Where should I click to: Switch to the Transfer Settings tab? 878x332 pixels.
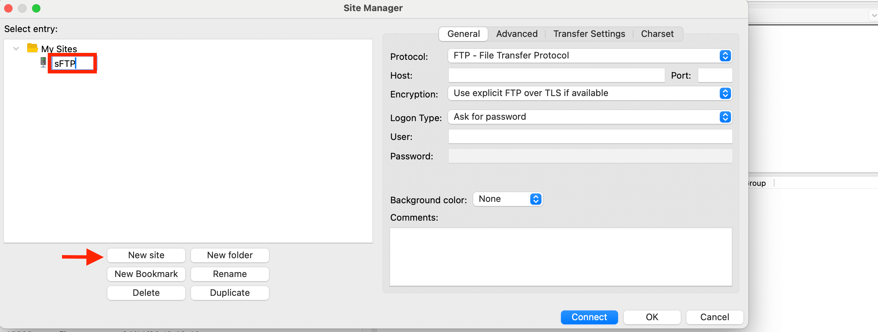[x=589, y=34]
